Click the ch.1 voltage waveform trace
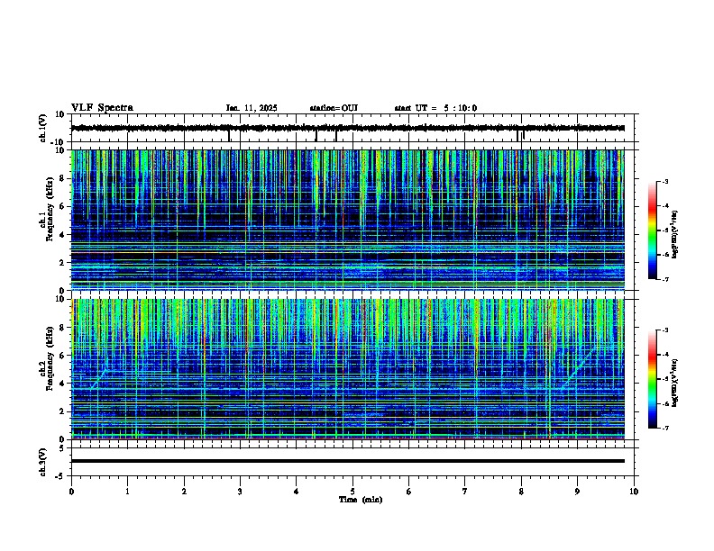This screenshot has height=551, width=714. pyautogui.click(x=347, y=128)
